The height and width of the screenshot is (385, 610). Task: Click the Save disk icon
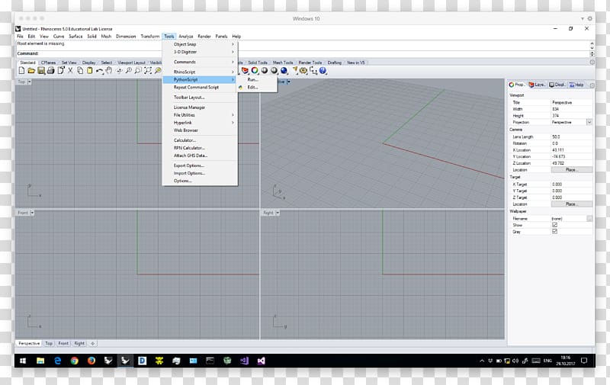tap(41, 70)
